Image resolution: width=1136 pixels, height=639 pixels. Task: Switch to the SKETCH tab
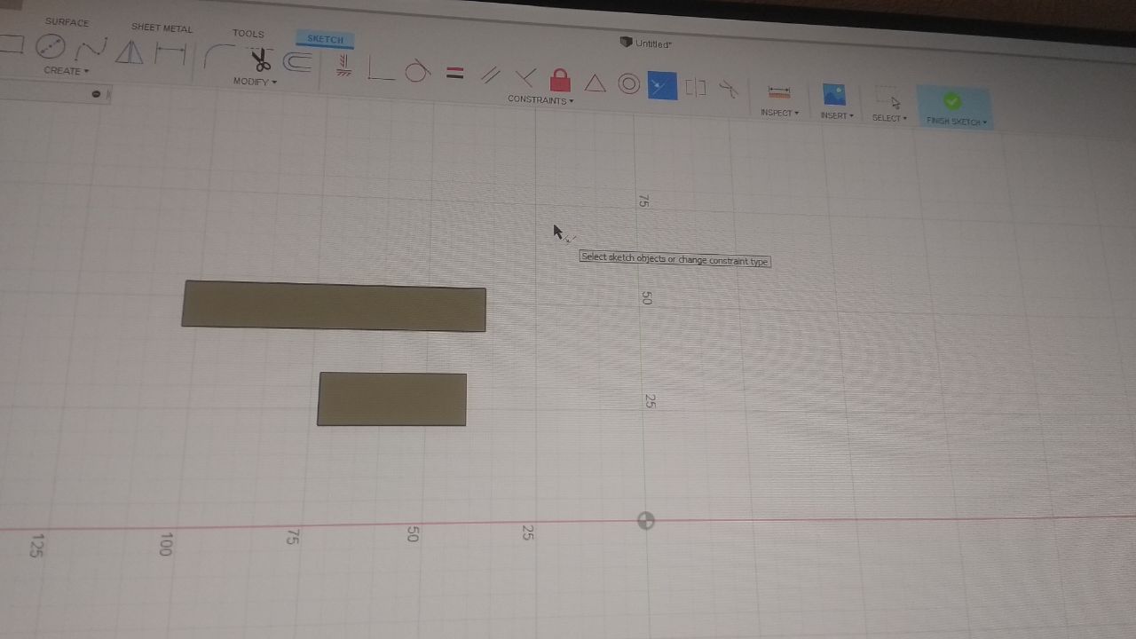pos(325,39)
